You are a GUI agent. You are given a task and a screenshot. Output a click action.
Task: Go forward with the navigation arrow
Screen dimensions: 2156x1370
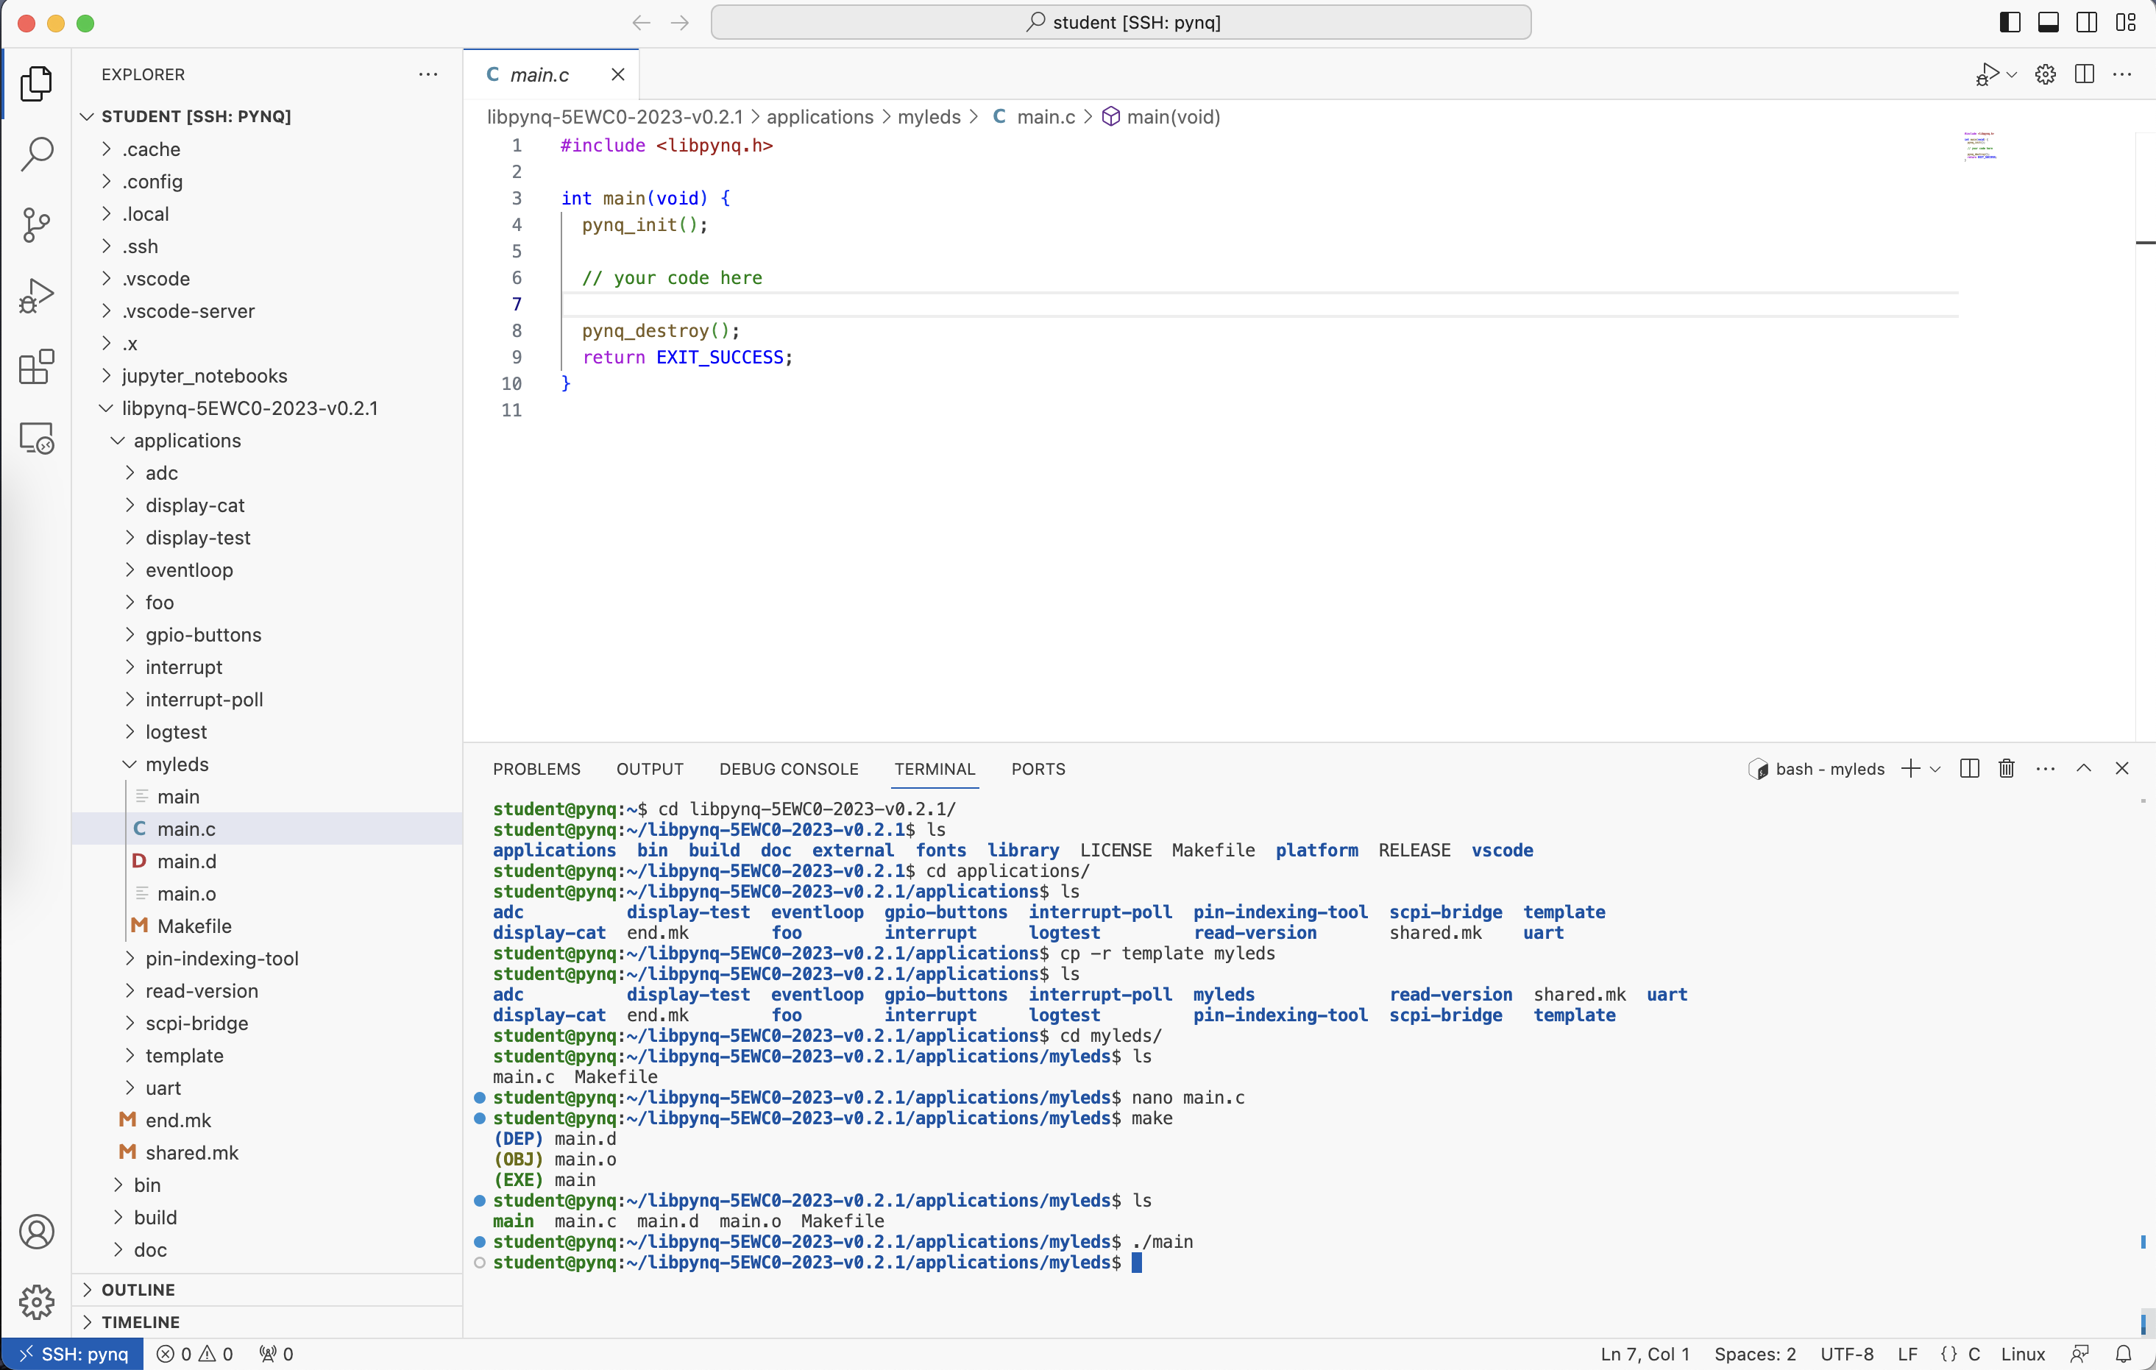[x=680, y=22]
